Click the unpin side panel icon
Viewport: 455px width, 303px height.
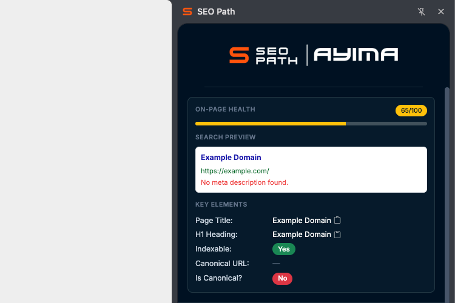pos(422,12)
